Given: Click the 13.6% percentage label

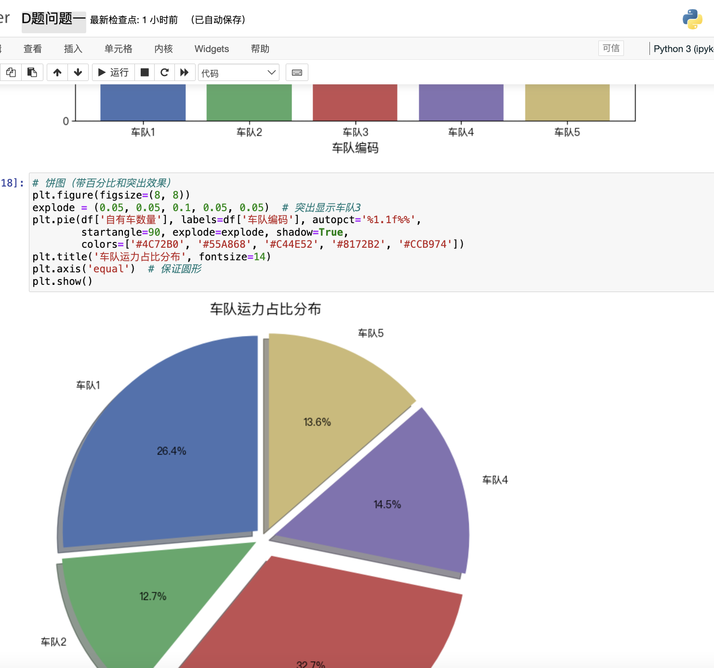Looking at the screenshot, I should pos(317,422).
